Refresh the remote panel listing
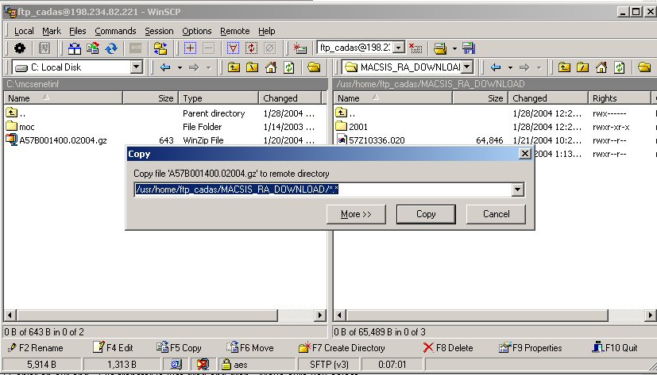 point(620,67)
